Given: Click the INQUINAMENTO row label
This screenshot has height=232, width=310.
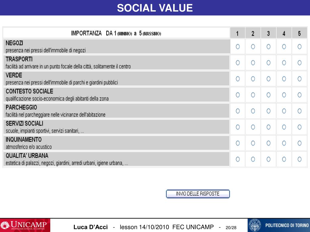Looking at the screenshot, I should coord(24,140).
